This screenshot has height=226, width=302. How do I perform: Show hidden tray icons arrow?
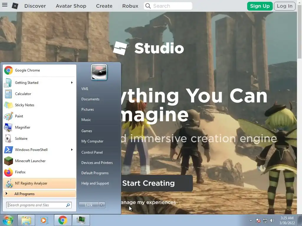click(x=251, y=220)
